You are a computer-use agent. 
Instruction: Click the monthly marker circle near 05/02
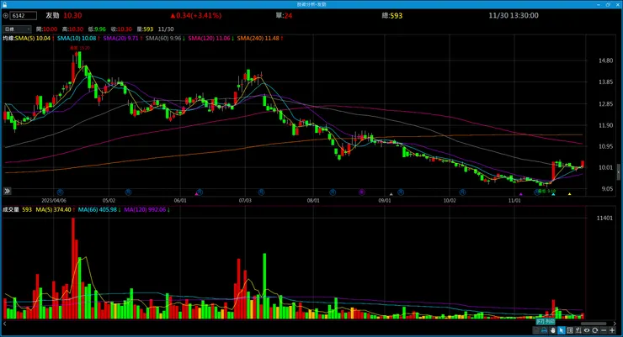pyautogui.click(x=128, y=192)
